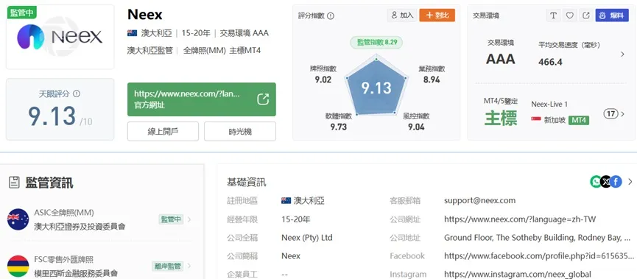Viewport: 637px width, 279px height.
Task: Click the Mauritius flag for FSC license
Action: 18,266
